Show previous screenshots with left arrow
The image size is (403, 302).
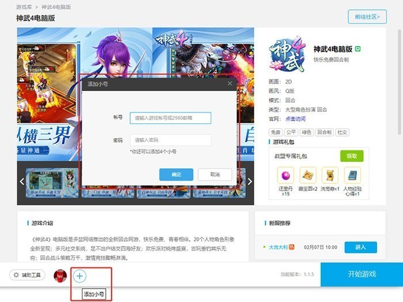point(22,182)
